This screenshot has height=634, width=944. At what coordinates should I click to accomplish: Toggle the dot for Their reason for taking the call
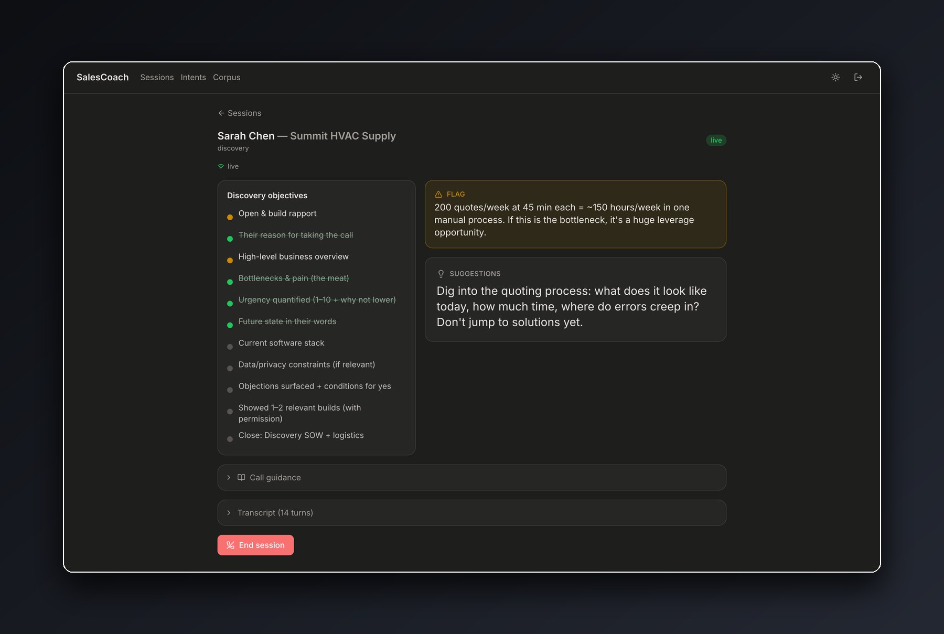pyautogui.click(x=230, y=239)
